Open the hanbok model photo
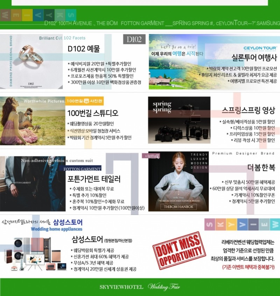Image resolution: width=280 pixels, height=296 pixels. pyautogui.click(x=178, y=181)
